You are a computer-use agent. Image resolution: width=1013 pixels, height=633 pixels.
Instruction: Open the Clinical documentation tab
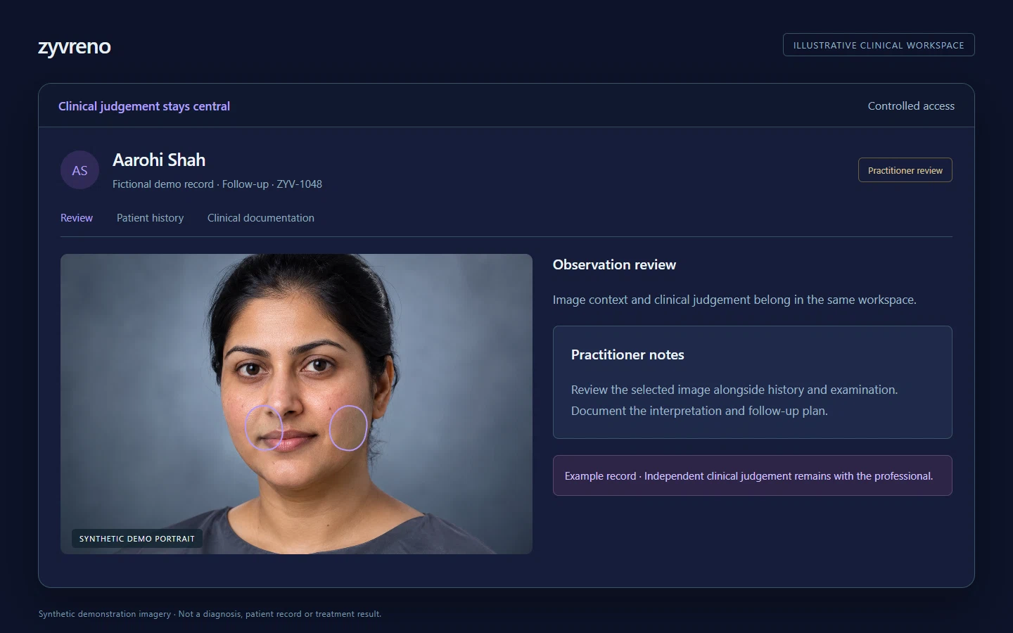point(261,218)
